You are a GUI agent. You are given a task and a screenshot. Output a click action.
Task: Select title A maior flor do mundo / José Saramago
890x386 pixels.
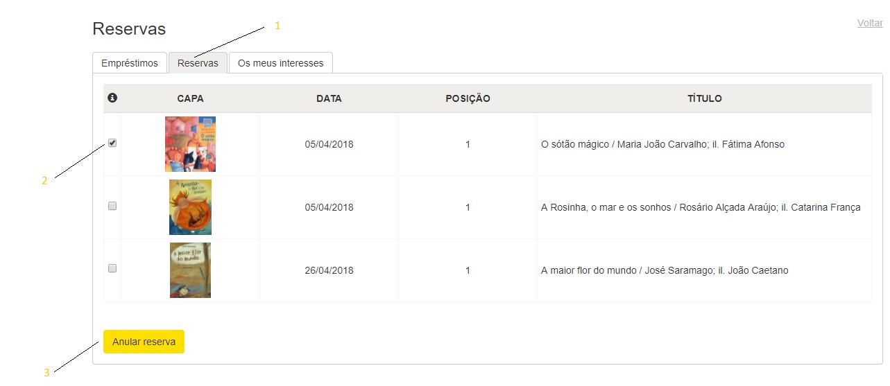point(665,270)
